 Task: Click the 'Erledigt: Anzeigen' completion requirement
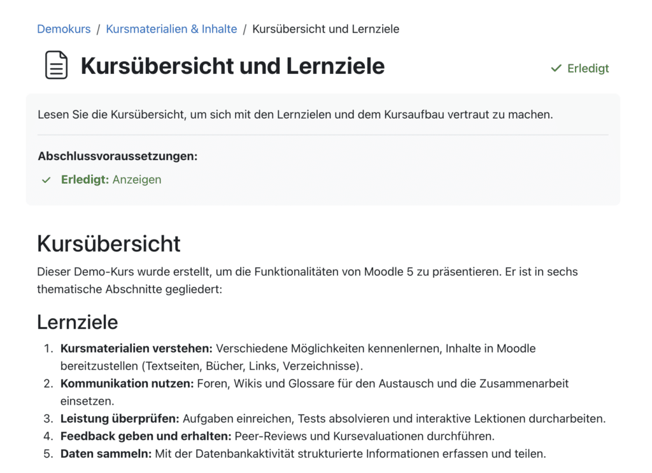(111, 180)
